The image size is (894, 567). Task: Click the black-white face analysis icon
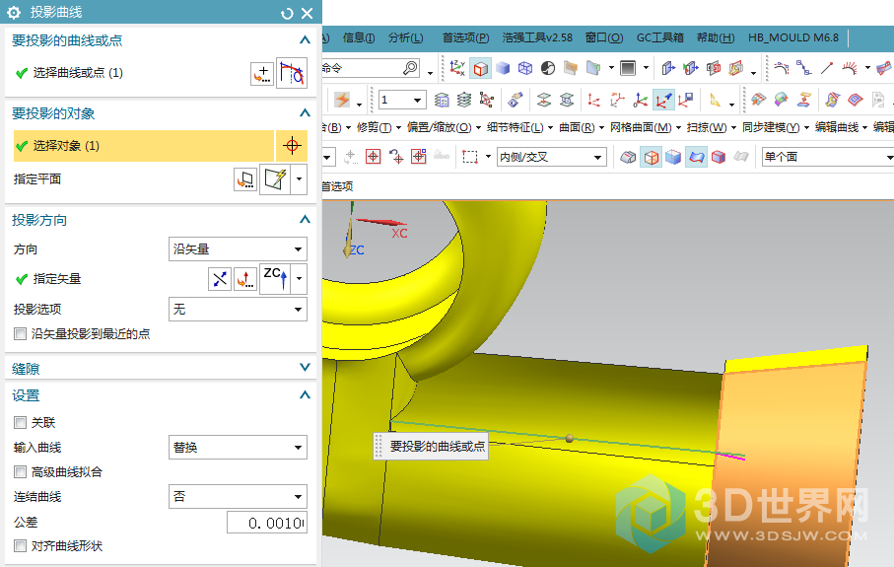click(548, 68)
